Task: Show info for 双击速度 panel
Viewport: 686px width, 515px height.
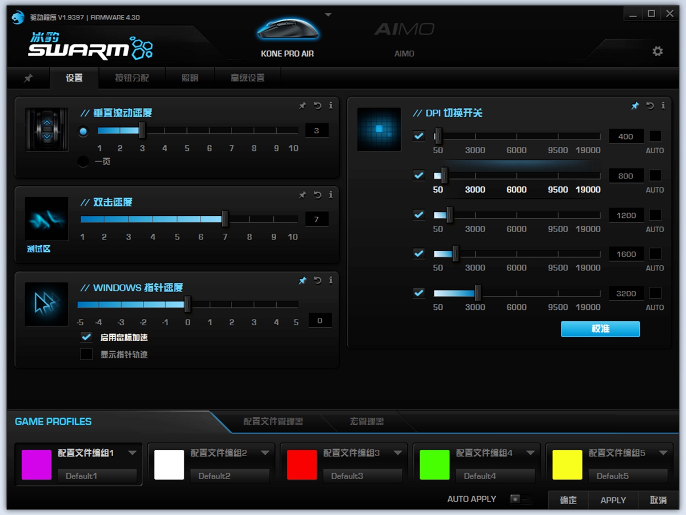Action: 331,195
